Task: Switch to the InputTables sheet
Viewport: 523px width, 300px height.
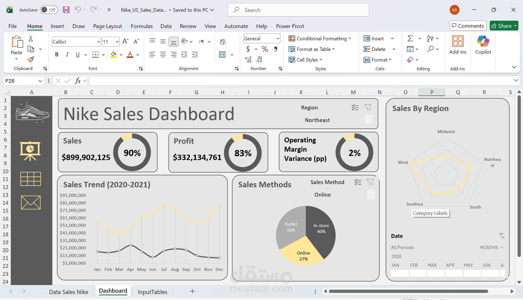Action: click(x=153, y=292)
